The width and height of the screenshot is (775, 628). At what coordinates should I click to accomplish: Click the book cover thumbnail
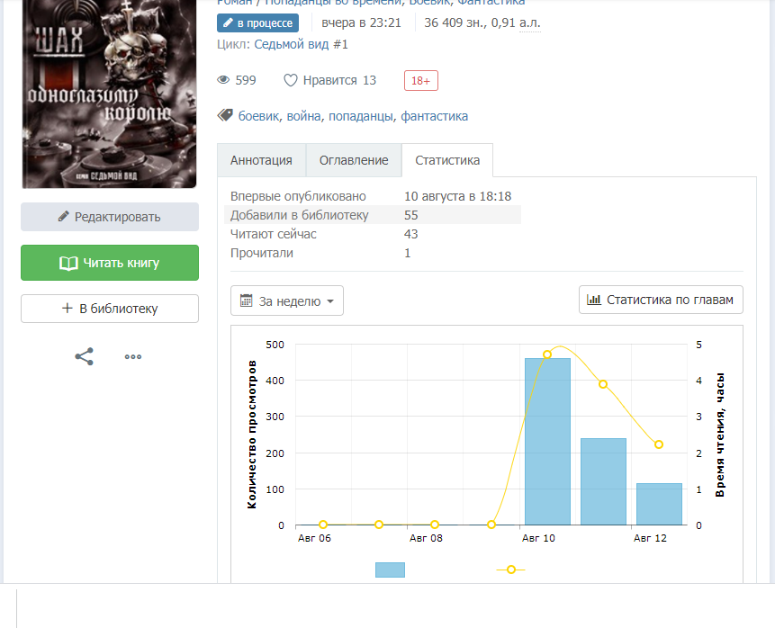[x=110, y=94]
